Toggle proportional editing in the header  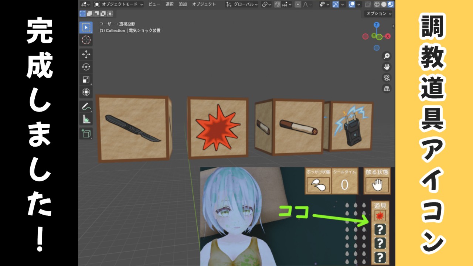point(299,4)
